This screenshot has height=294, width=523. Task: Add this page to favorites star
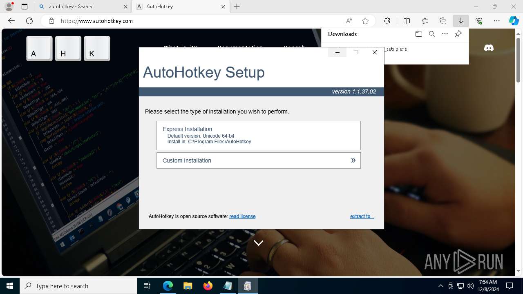[x=365, y=21]
